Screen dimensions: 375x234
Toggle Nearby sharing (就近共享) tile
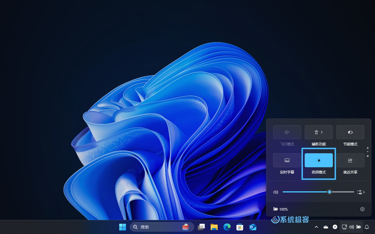(350, 160)
